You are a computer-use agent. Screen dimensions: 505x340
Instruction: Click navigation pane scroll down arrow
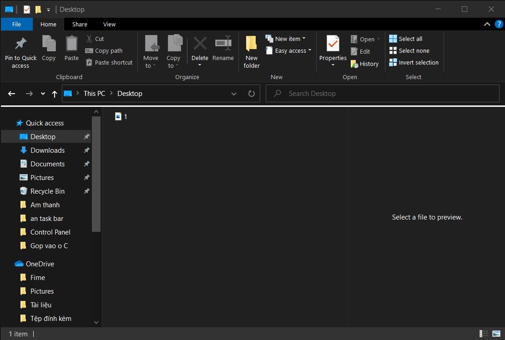pos(96,322)
